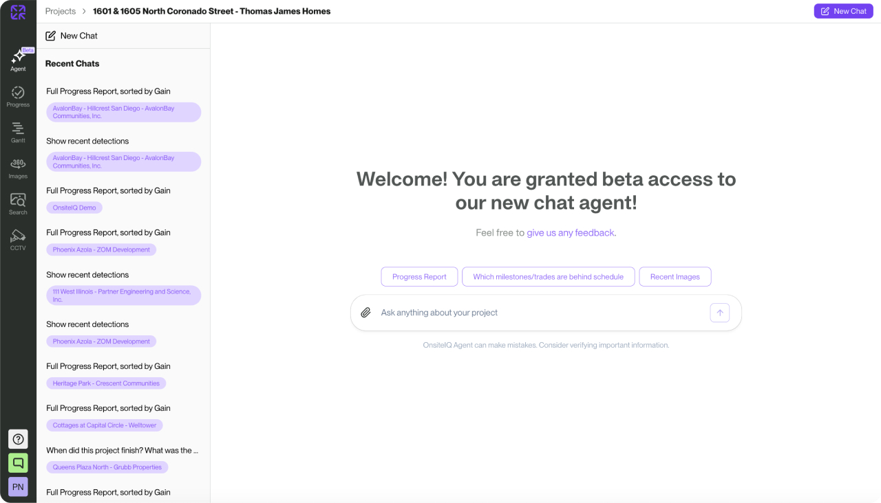Open the green chat support icon
Image resolution: width=881 pixels, height=503 pixels.
point(18,463)
